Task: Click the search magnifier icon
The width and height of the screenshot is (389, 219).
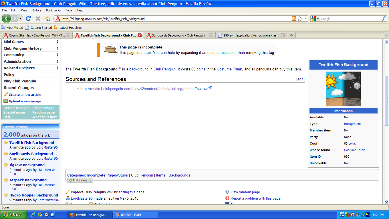Action: pyautogui.click(x=384, y=19)
